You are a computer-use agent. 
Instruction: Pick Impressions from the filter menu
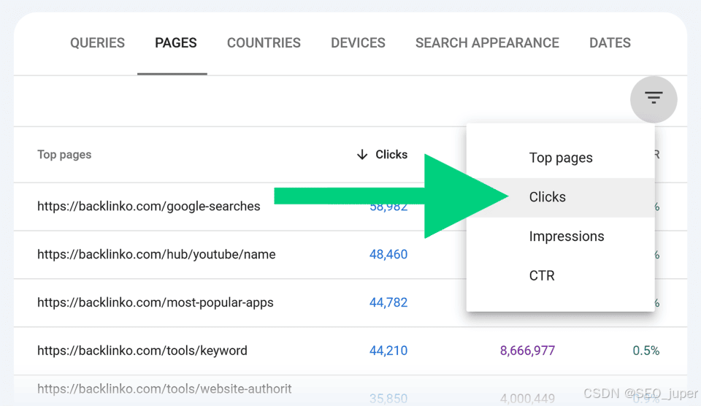(561, 236)
